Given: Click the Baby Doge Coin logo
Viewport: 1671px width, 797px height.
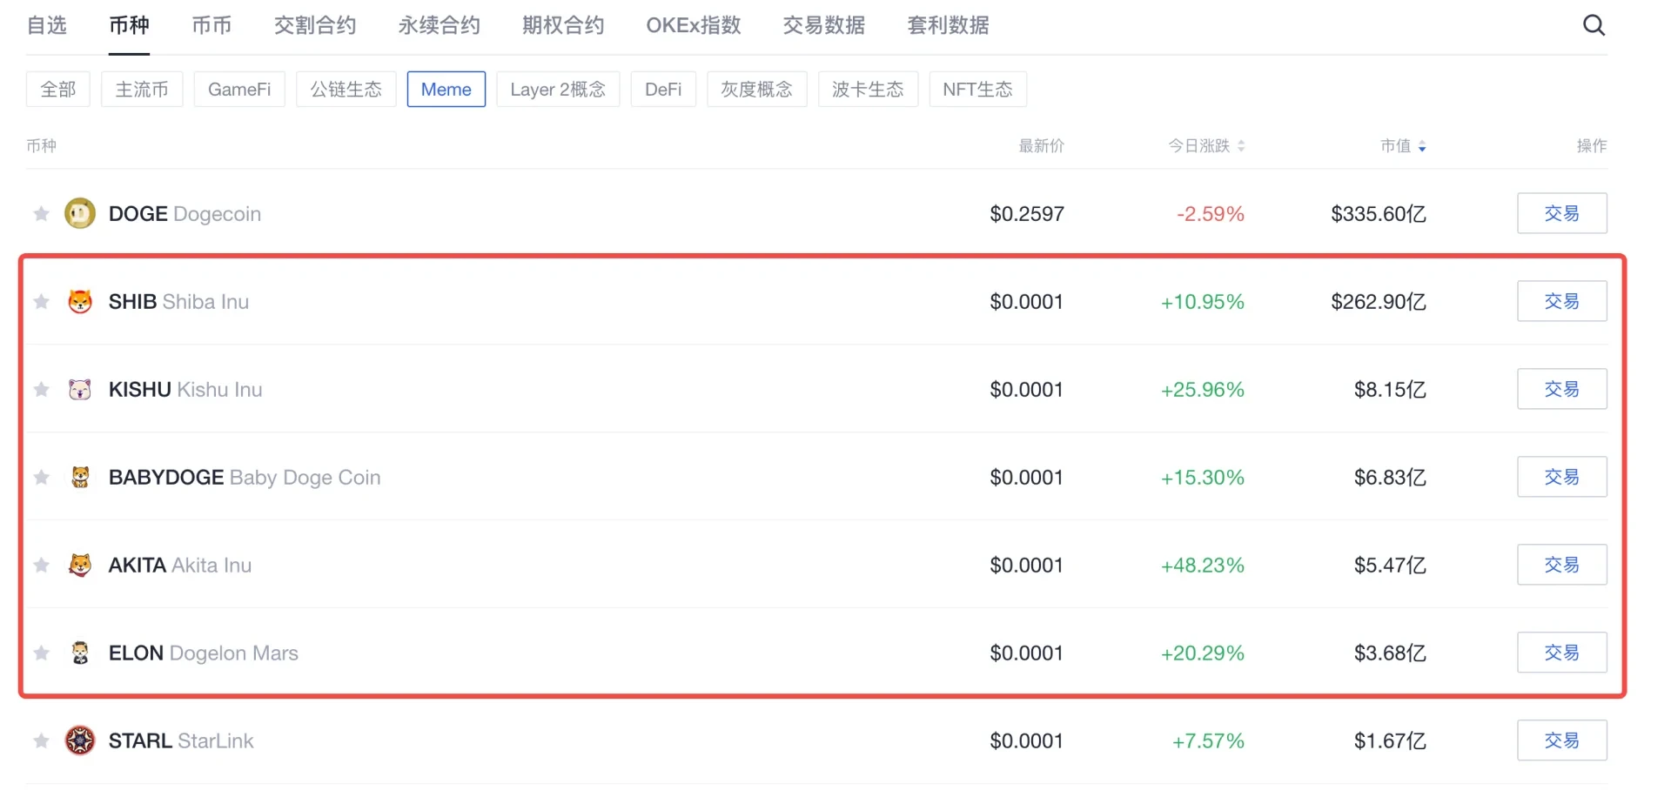Looking at the screenshot, I should click(x=80, y=478).
